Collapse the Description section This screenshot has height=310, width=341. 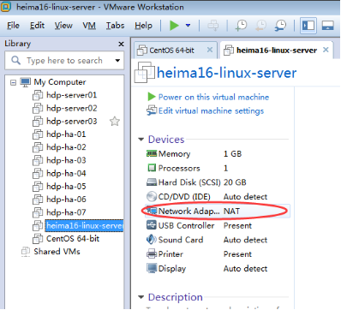(141, 297)
